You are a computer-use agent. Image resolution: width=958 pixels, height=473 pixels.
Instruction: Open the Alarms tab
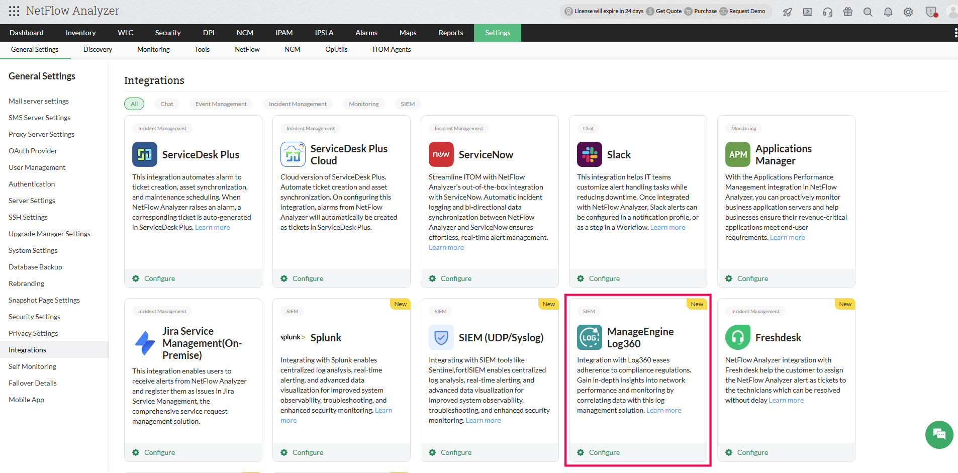point(366,33)
